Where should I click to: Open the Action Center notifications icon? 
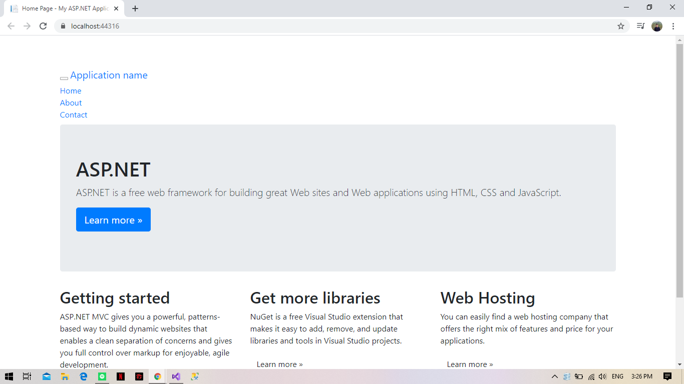[x=667, y=376]
